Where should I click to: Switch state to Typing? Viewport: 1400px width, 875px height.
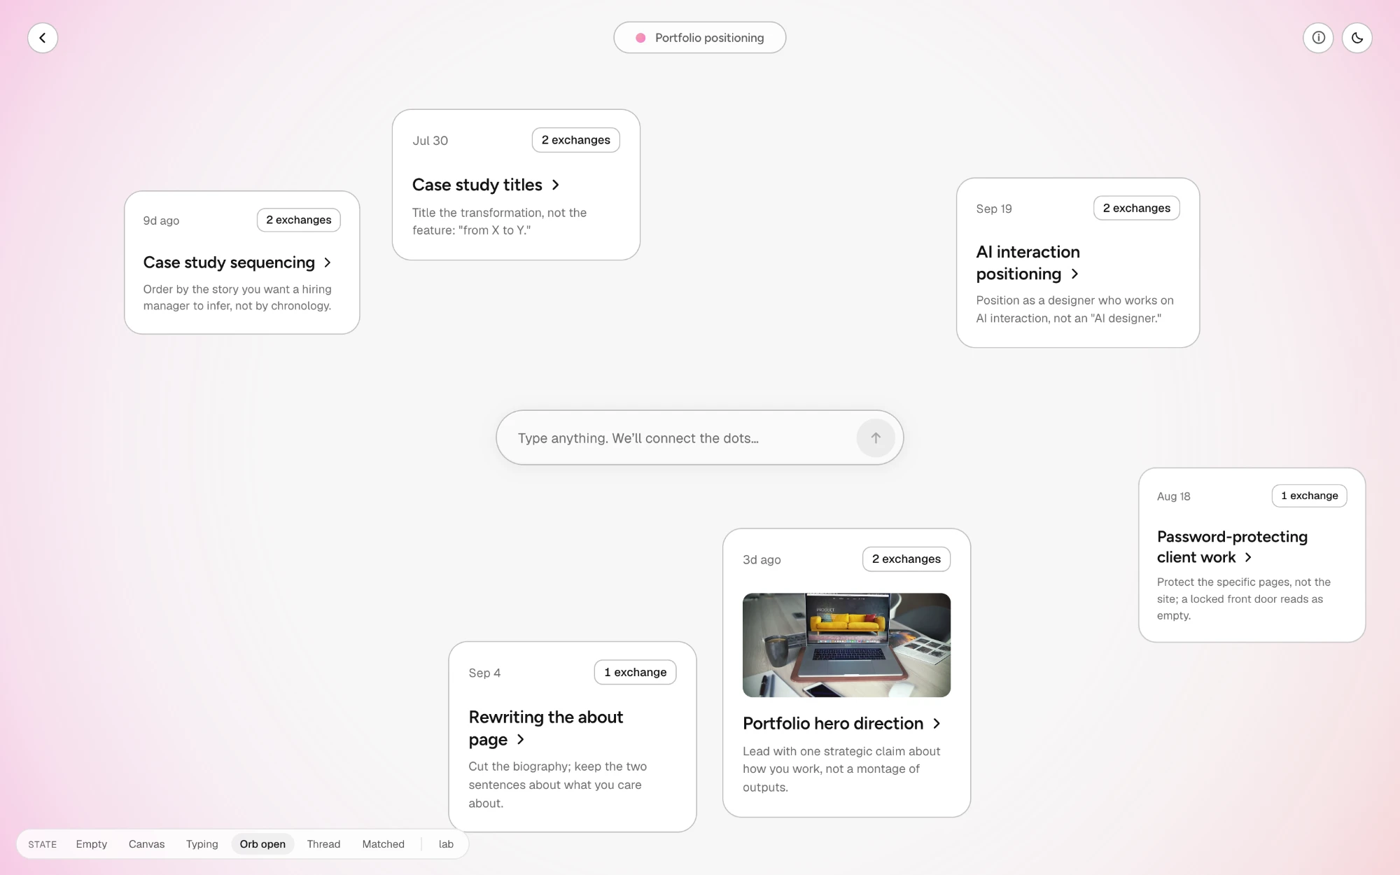coord(202,843)
